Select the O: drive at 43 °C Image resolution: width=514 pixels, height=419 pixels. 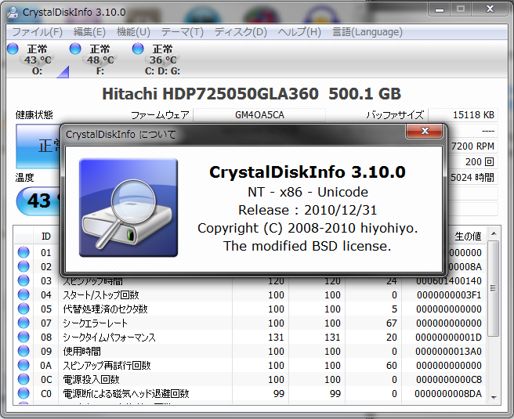point(38,60)
